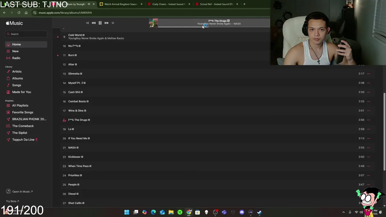Screen dimensions: 386x217
Task: Open more options for Lo
Action: pos(369,129)
